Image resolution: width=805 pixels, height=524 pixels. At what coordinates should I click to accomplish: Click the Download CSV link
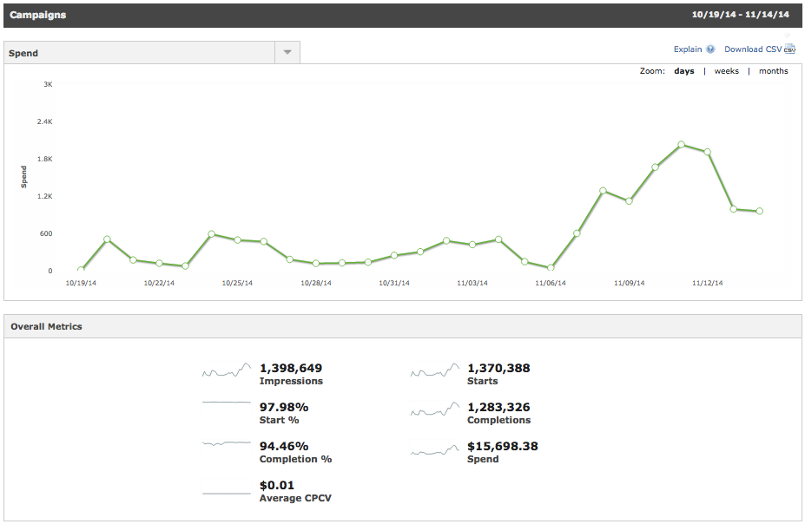click(x=753, y=49)
